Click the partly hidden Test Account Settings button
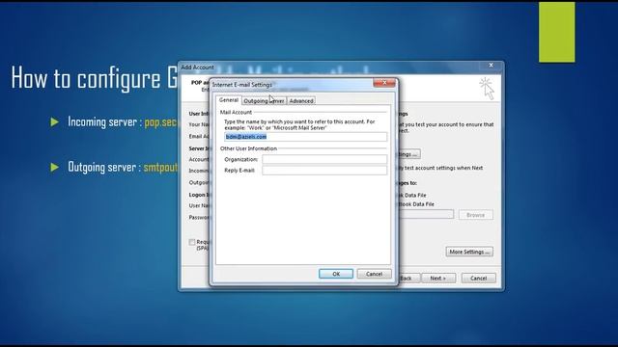The image size is (618, 347). pyautogui.click(x=409, y=154)
